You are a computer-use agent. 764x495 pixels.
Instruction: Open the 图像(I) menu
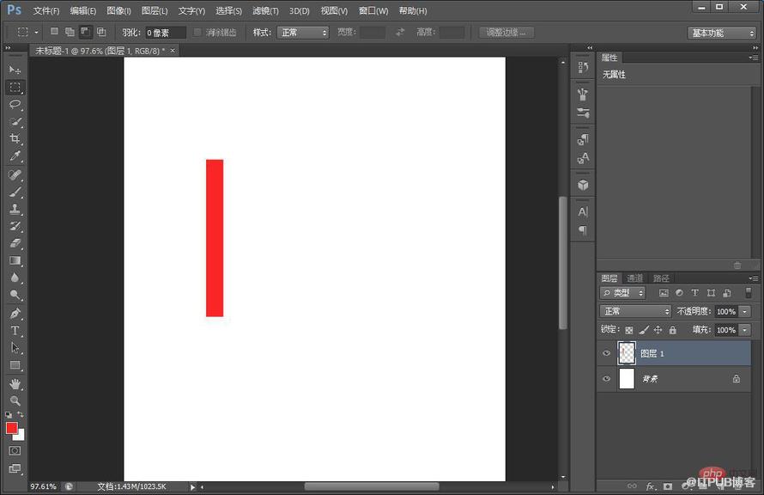point(118,10)
